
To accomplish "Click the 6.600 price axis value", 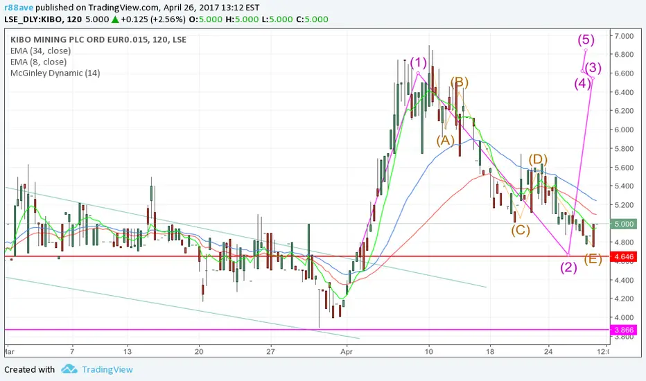I will pos(624,73).
